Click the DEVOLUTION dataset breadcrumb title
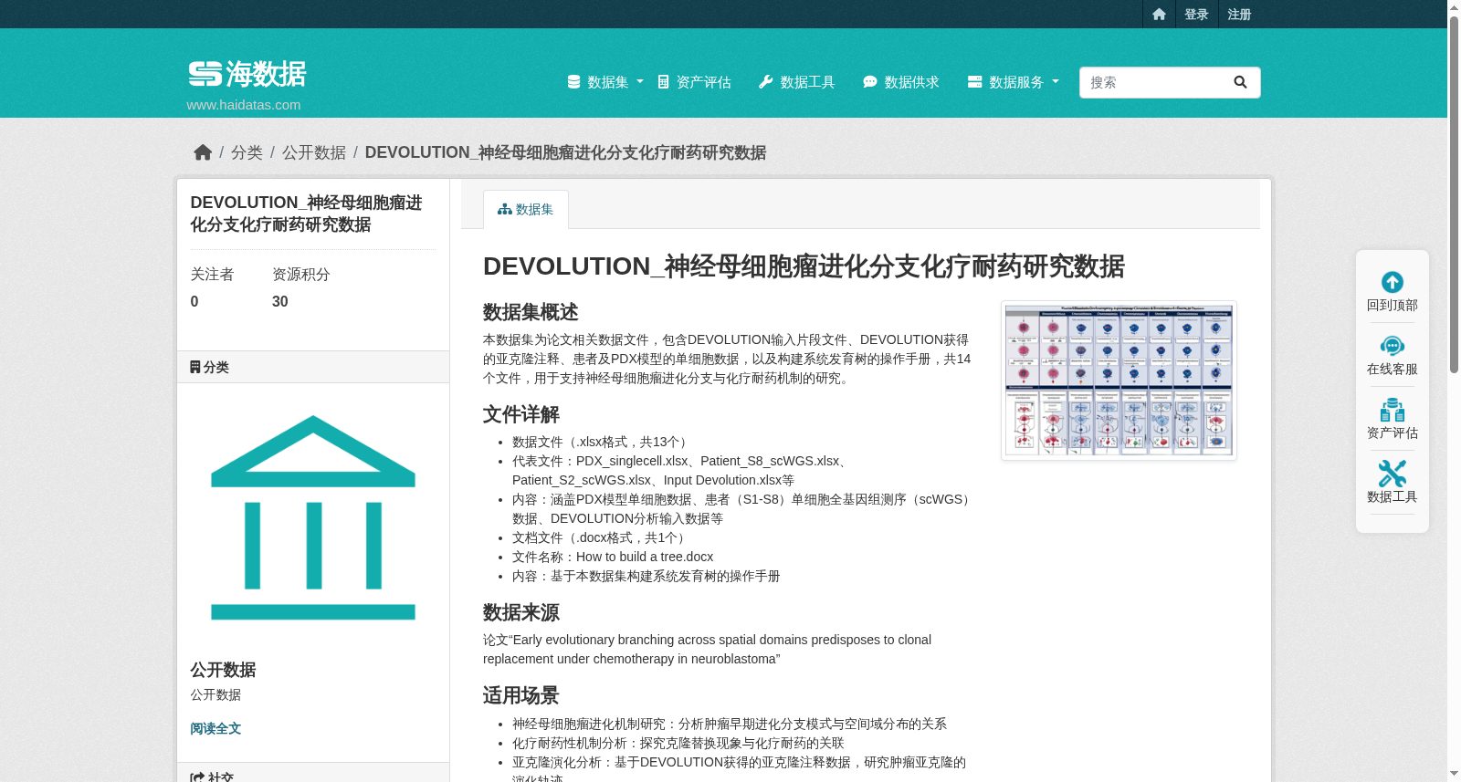 [x=565, y=152]
